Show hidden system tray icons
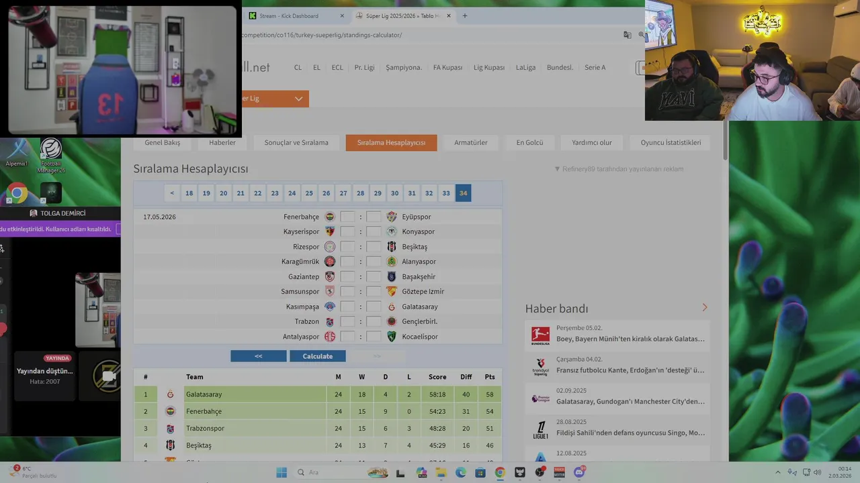The height and width of the screenshot is (483, 860). click(778, 472)
